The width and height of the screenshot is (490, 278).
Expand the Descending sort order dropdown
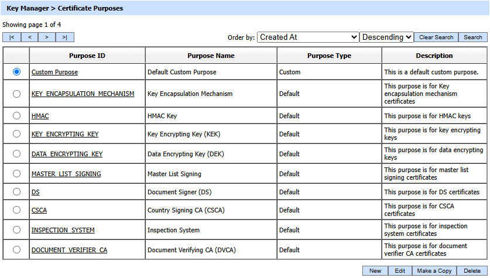tap(386, 37)
